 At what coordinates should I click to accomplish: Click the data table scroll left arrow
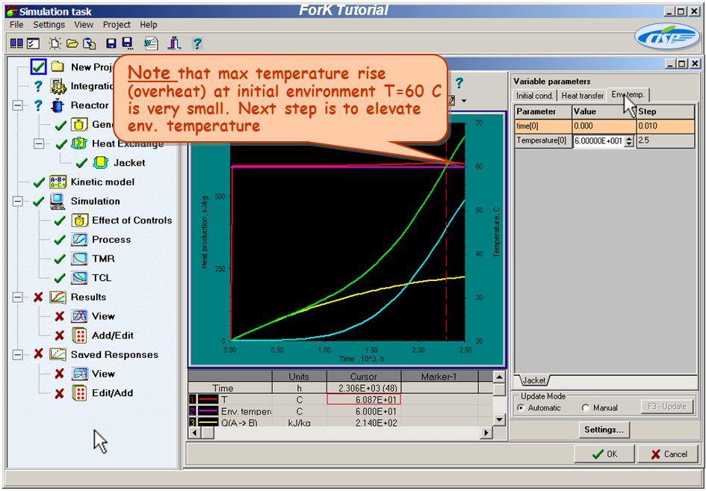pos(194,433)
